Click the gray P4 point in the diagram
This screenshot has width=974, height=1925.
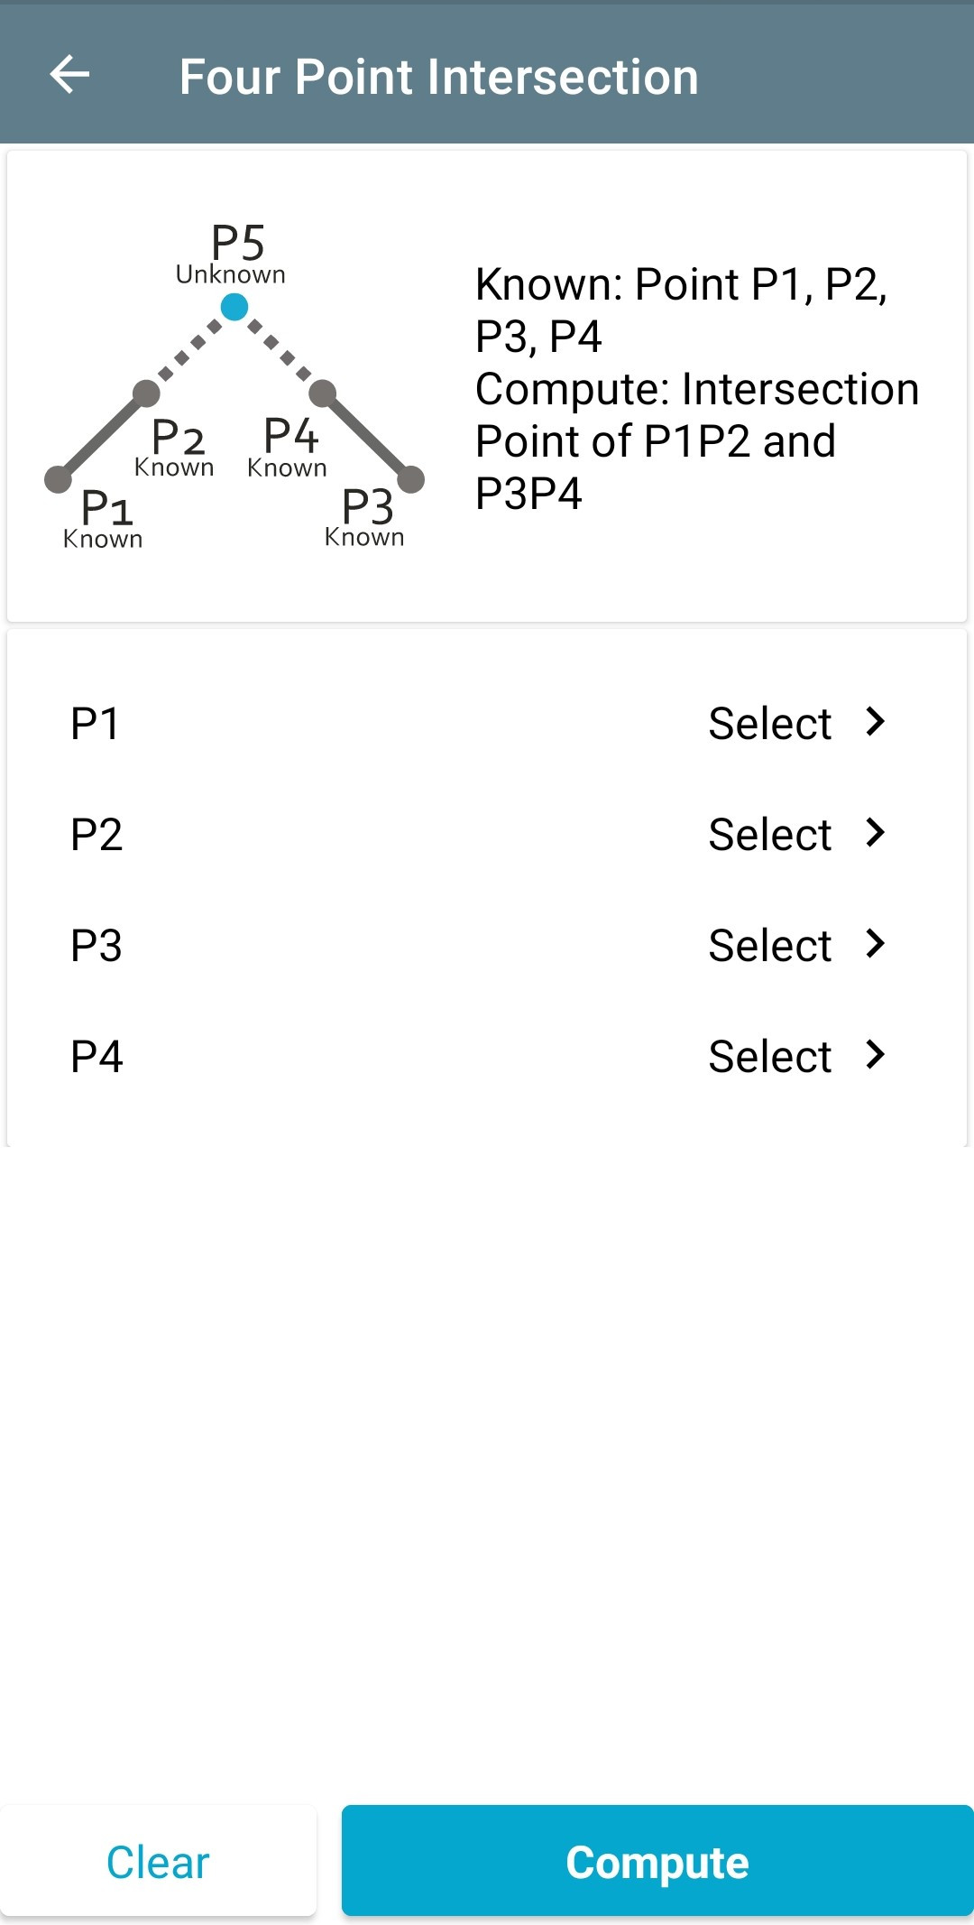(323, 393)
